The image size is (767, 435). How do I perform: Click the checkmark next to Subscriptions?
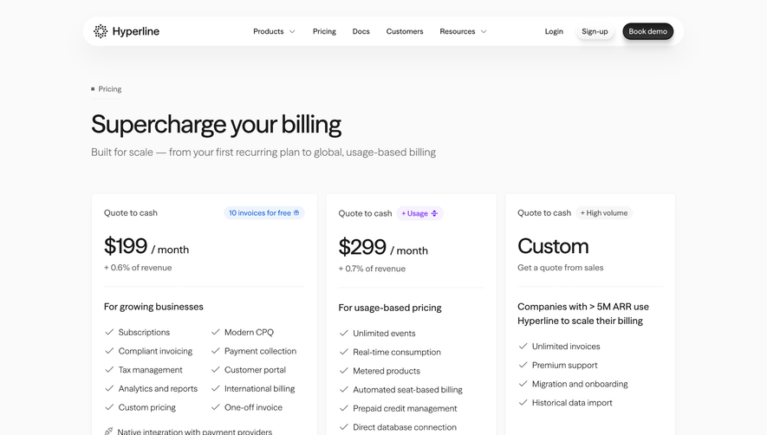[109, 332]
